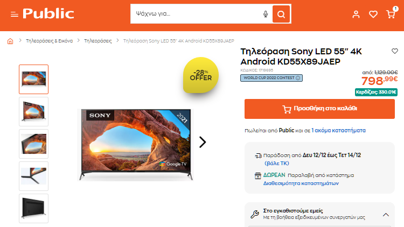Select the TV back view thumbnail
404x227 pixels.
(x=34, y=208)
